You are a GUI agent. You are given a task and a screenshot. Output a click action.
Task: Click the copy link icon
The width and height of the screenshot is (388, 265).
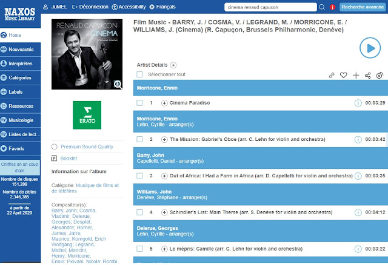click(332, 76)
